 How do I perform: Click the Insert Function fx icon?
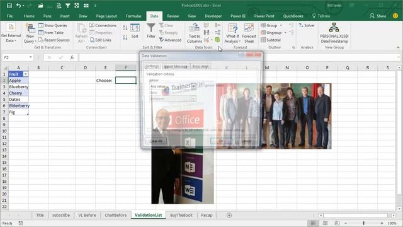(x=72, y=57)
